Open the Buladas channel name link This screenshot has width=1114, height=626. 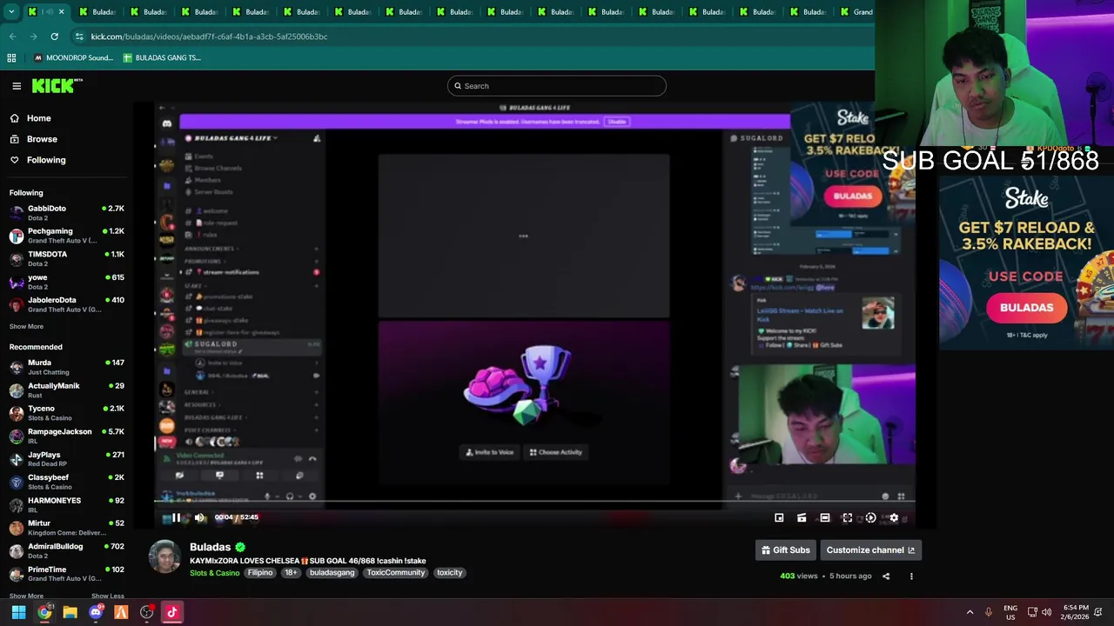click(210, 547)
